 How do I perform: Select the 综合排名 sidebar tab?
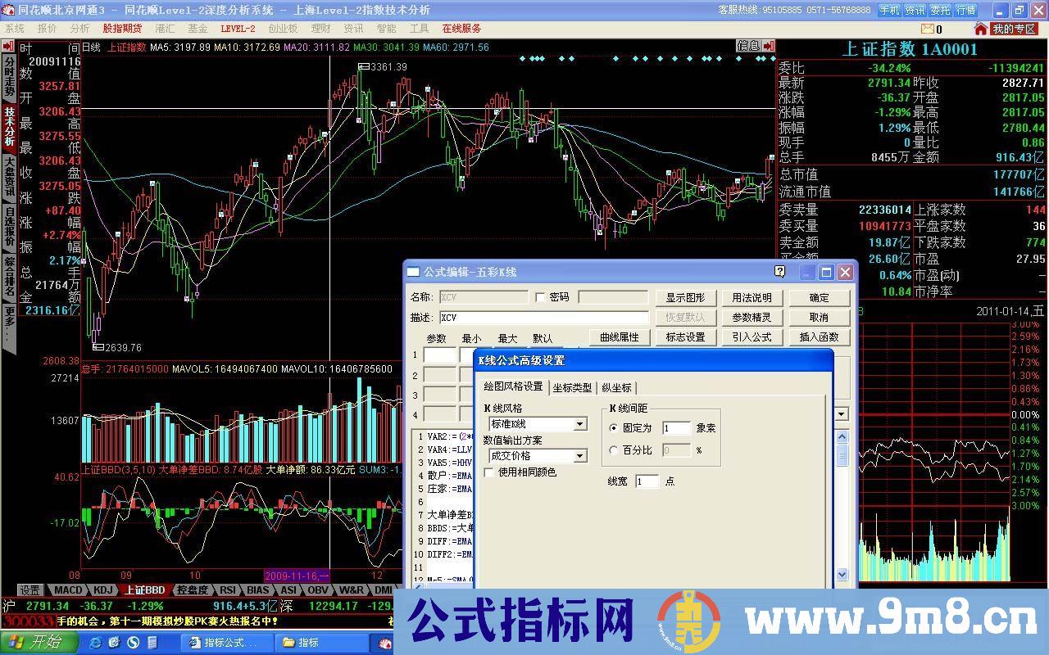[8, 277]
